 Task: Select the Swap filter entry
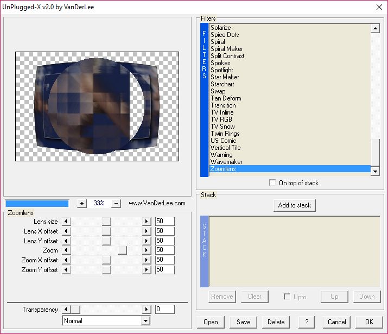pos(218,91)
